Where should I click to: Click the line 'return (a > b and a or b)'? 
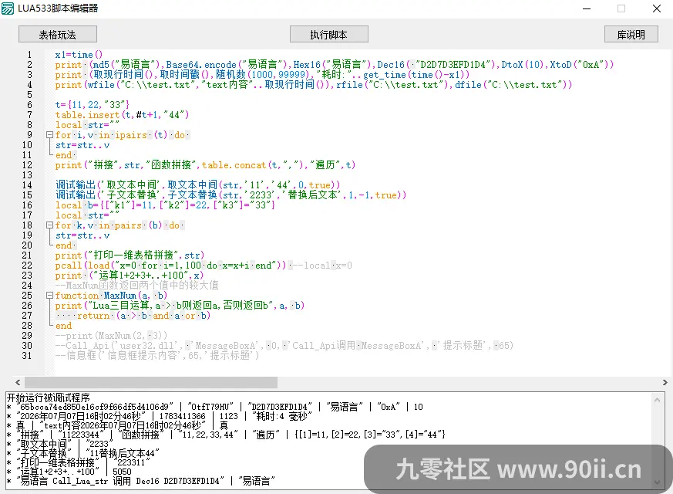point(133,316)
